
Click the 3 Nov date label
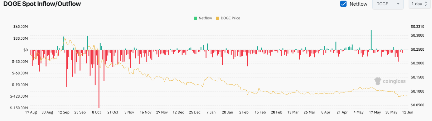129,112
